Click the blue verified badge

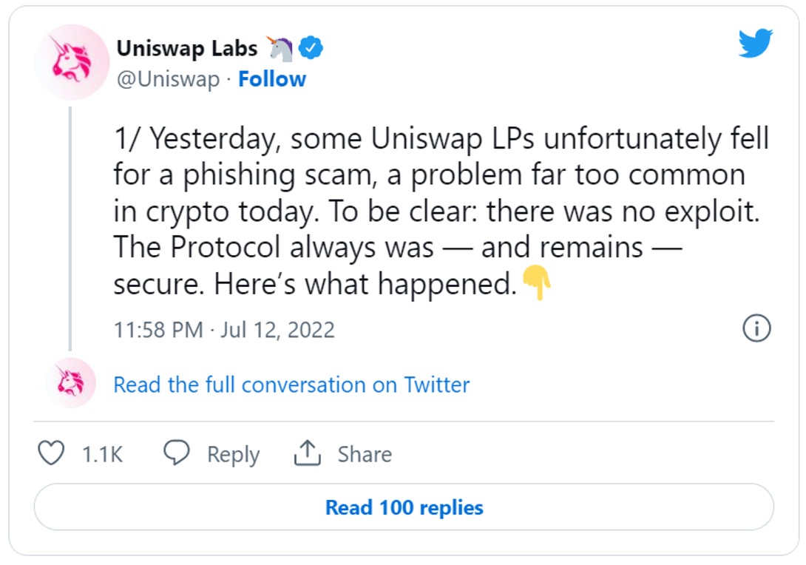pyautogui.click(x=311, y=47)
